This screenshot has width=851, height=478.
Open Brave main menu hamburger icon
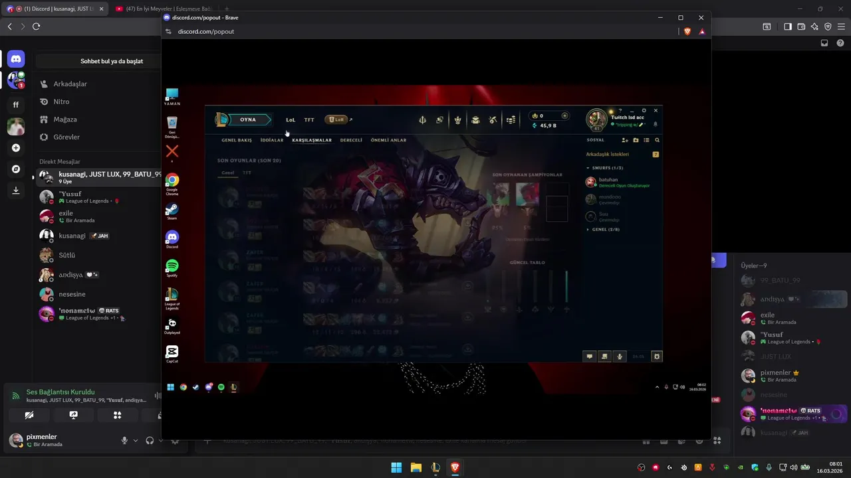[840, 27]
